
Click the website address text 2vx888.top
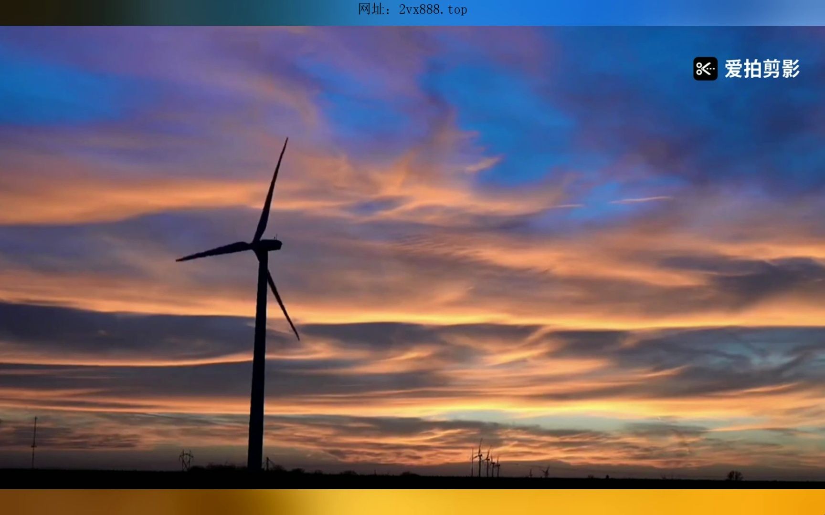point(433,10)
